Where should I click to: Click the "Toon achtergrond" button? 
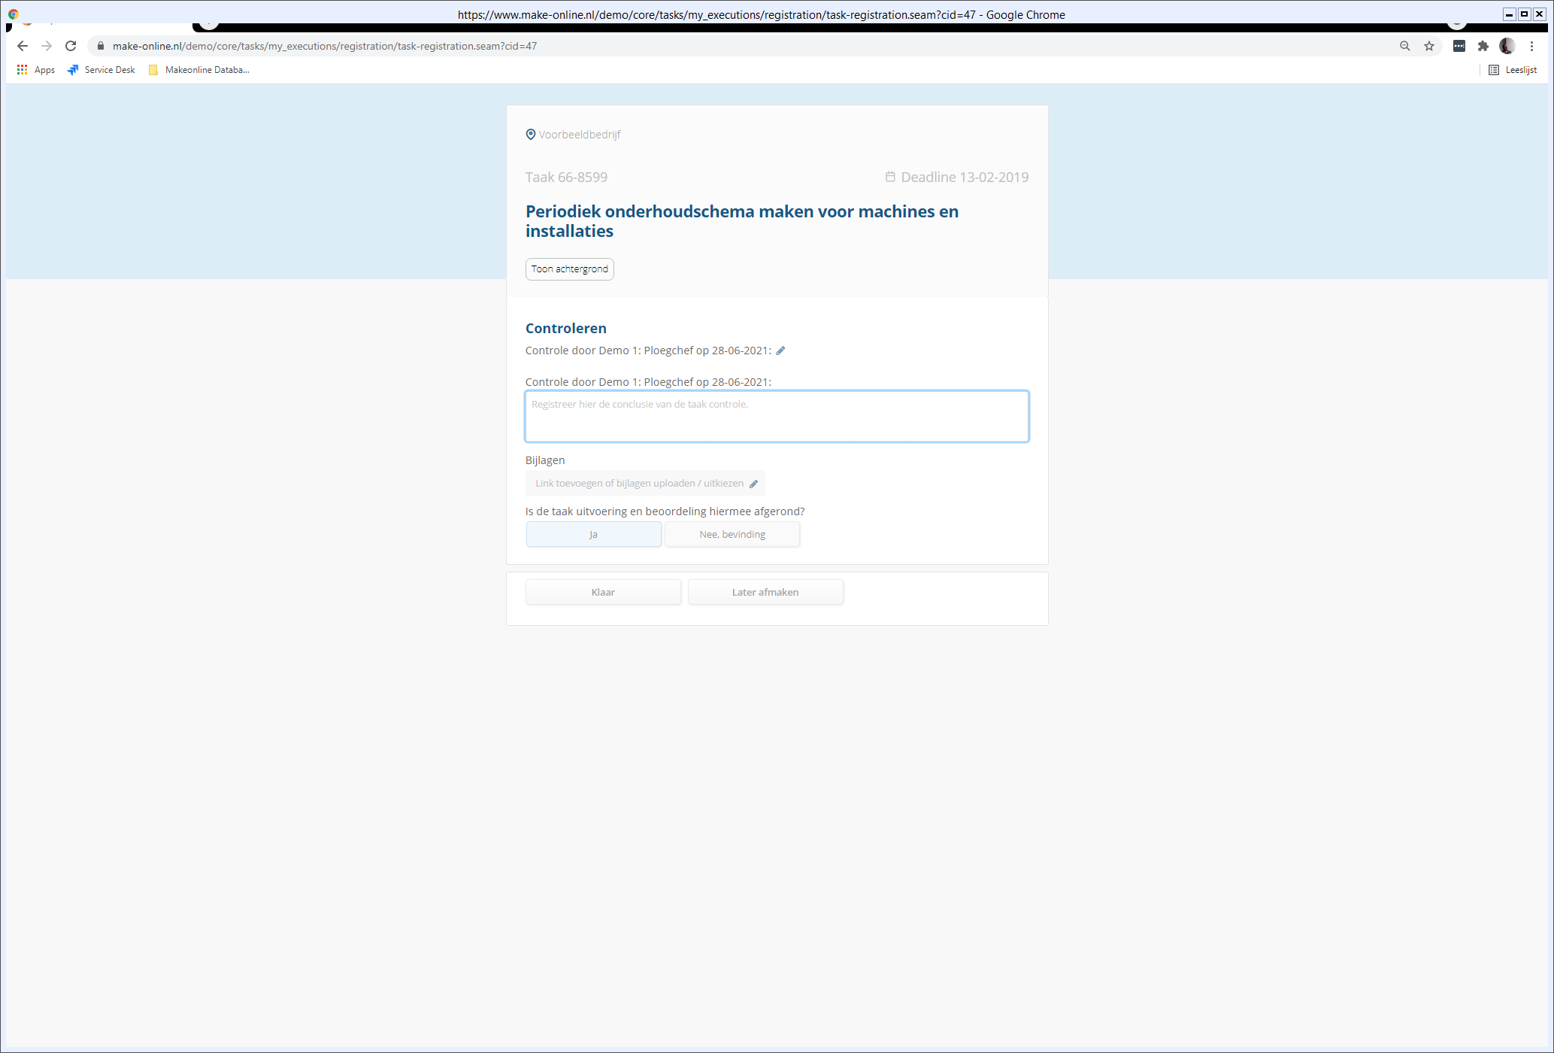pos(569,269)
